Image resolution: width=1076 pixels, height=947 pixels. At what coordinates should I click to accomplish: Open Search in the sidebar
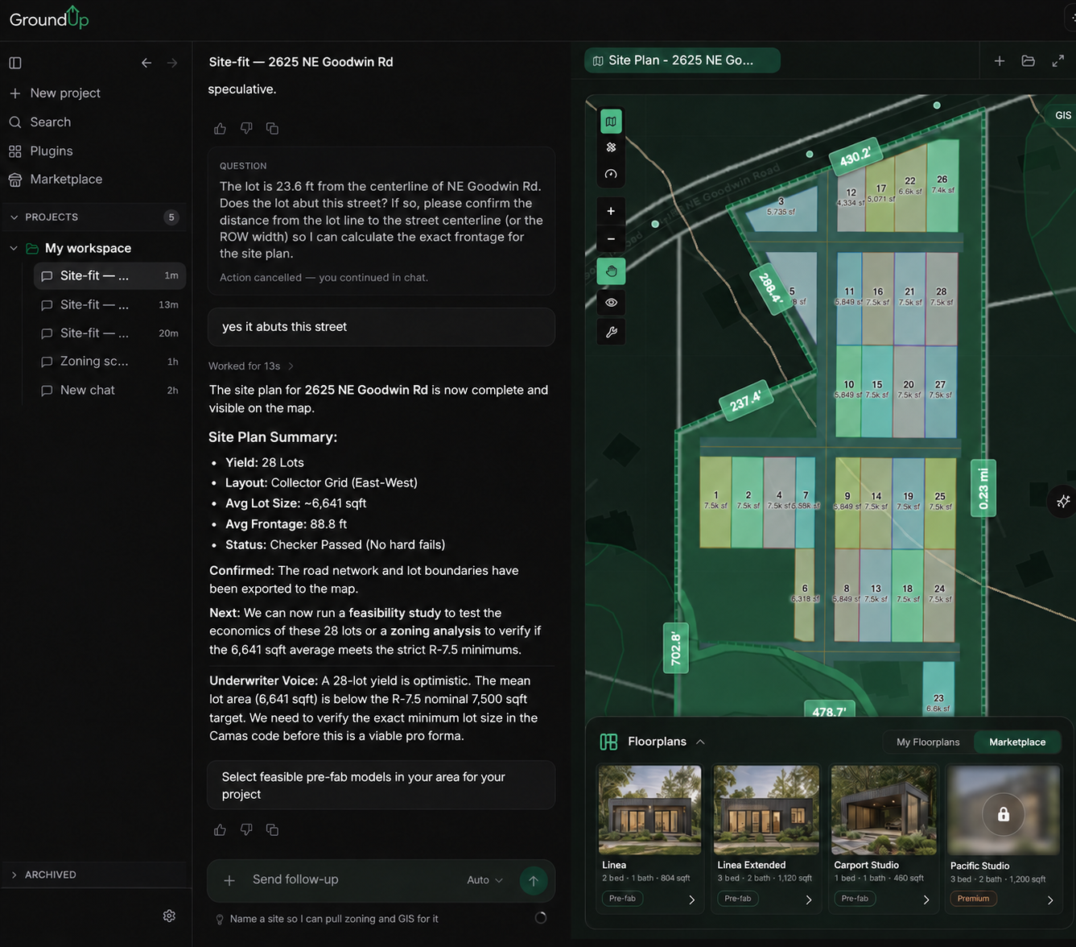[x=40, y=122]
